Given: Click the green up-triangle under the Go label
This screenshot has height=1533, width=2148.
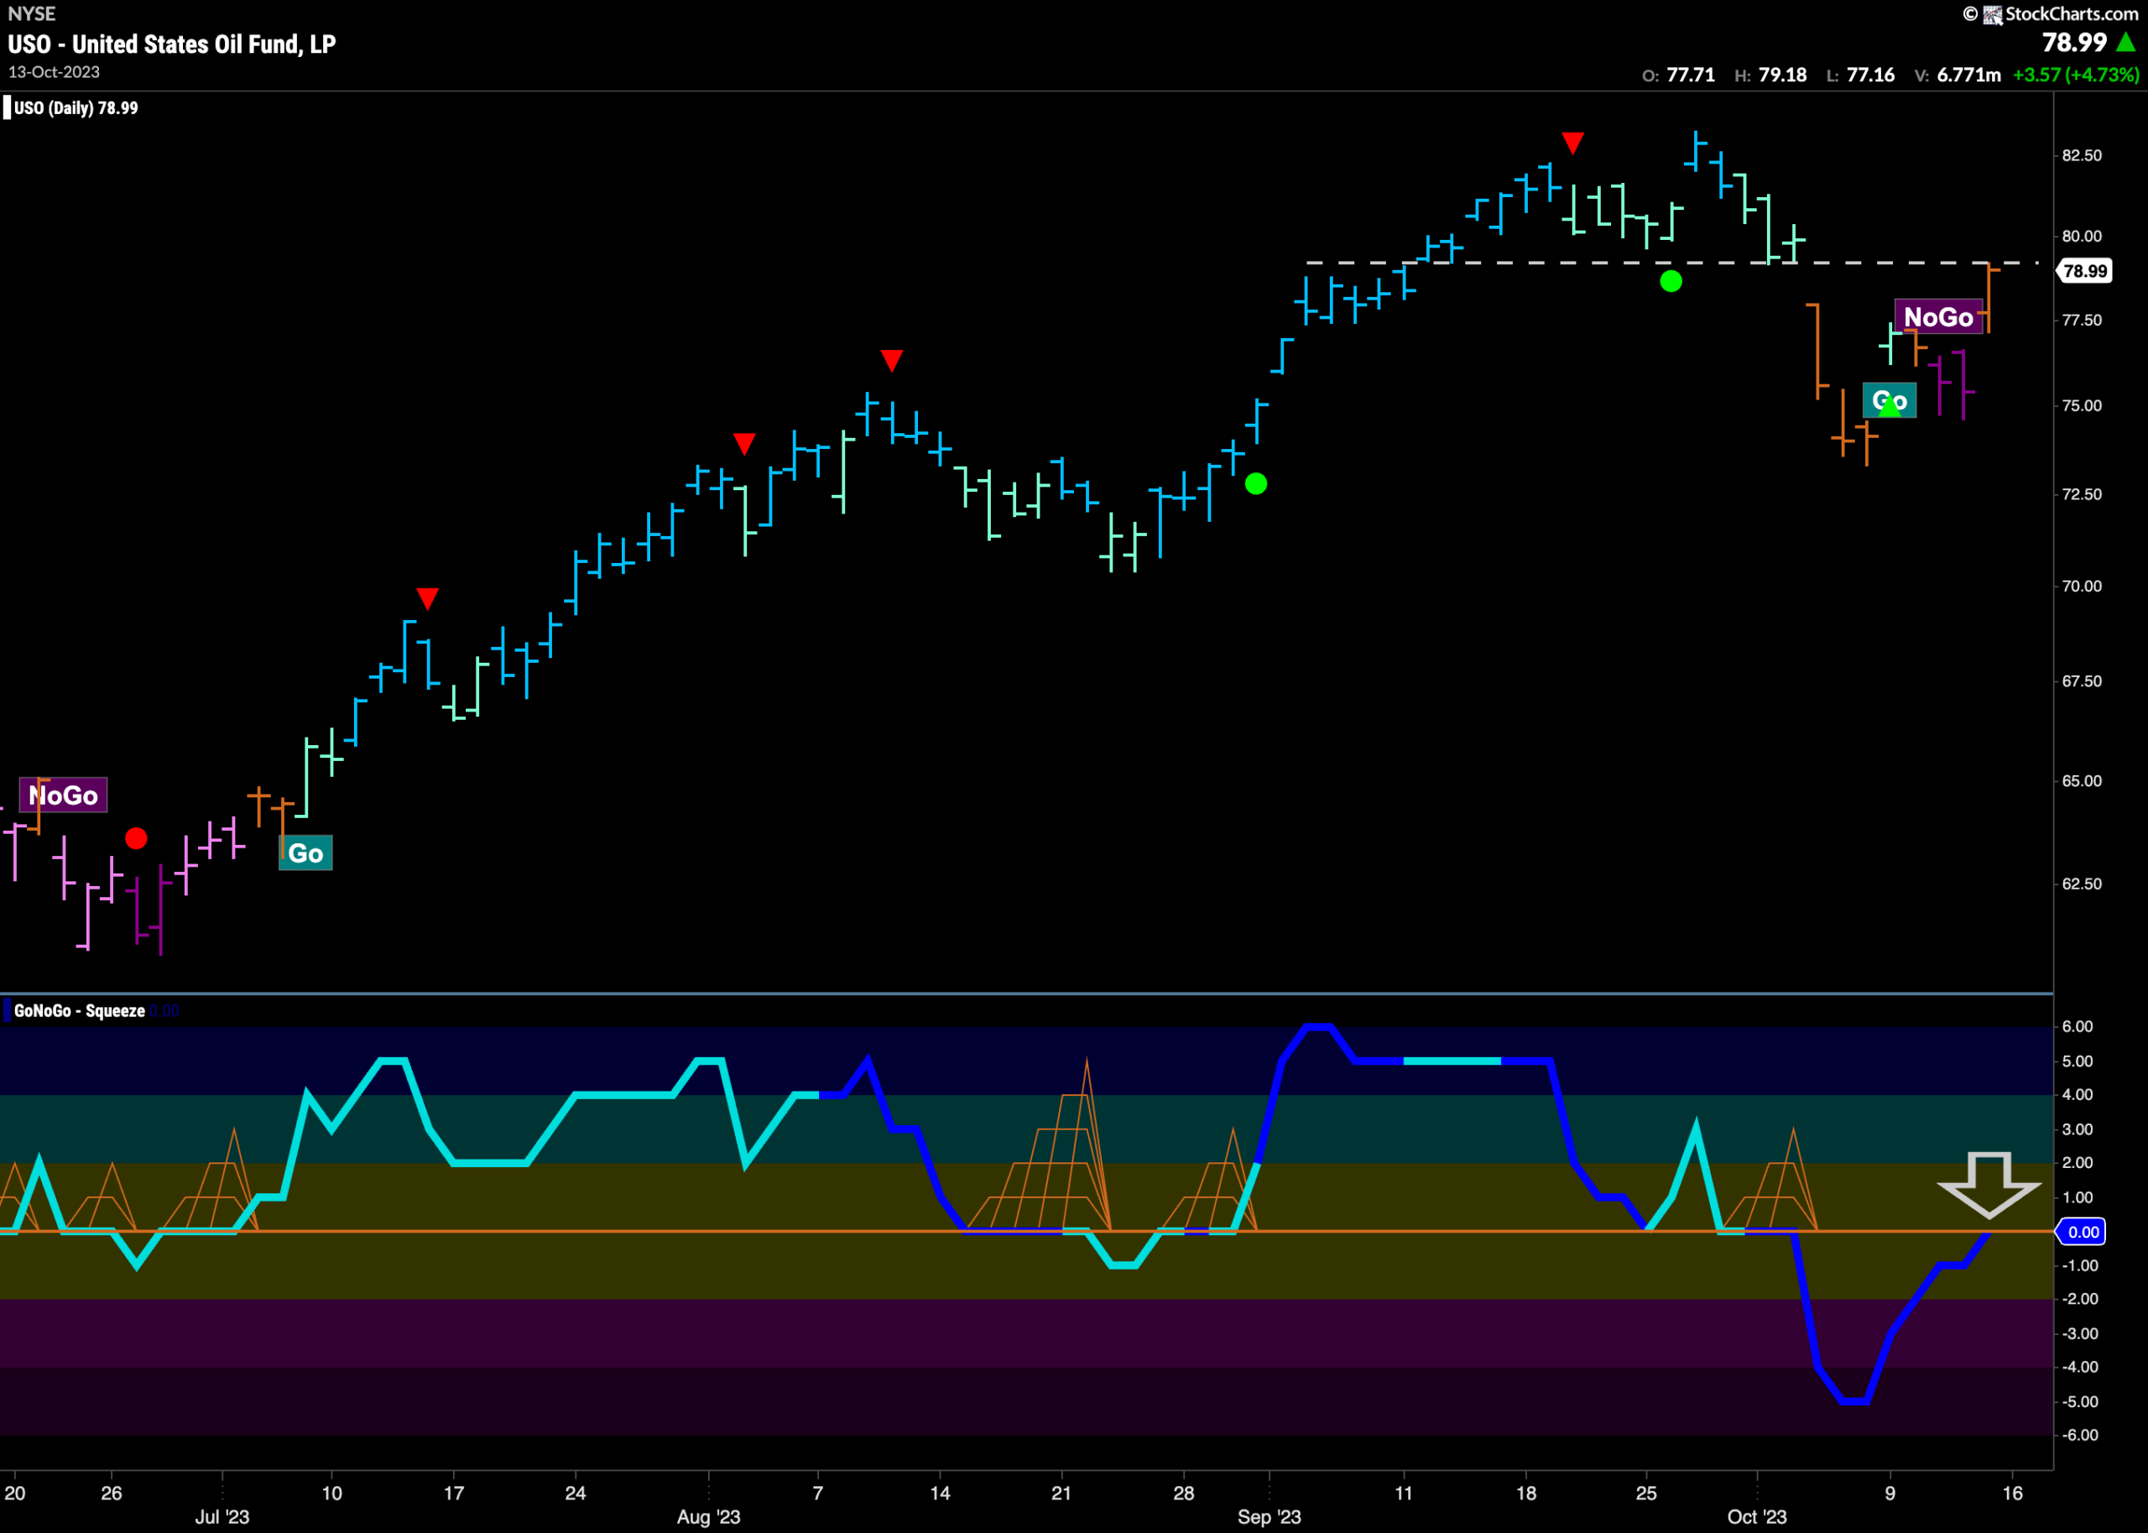Looking at the screenshot, I should tap(1890, 408).
